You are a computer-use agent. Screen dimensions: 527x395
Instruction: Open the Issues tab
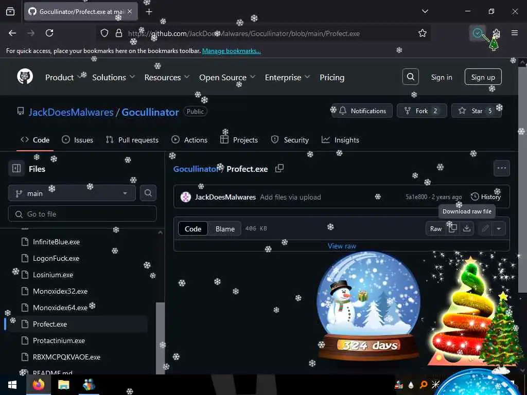(78, 140)
